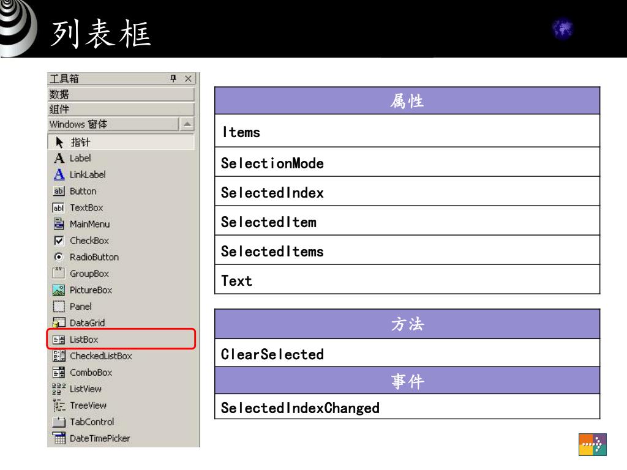627x470 pixels.
Task: Click the ClearSelected method row
Action: pos(407,353)
